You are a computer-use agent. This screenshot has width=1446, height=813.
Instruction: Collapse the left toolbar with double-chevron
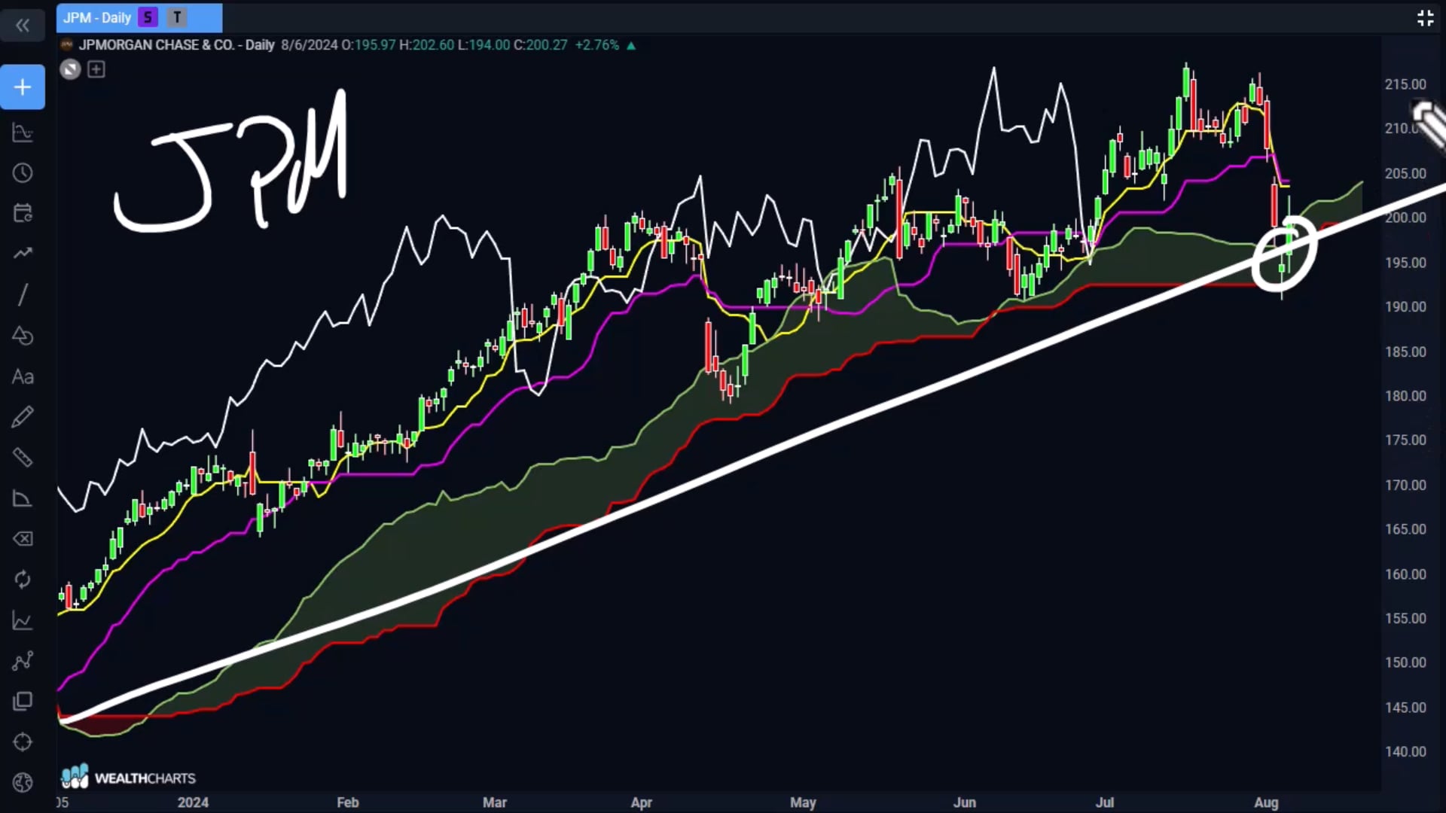(x=23, y=26)
